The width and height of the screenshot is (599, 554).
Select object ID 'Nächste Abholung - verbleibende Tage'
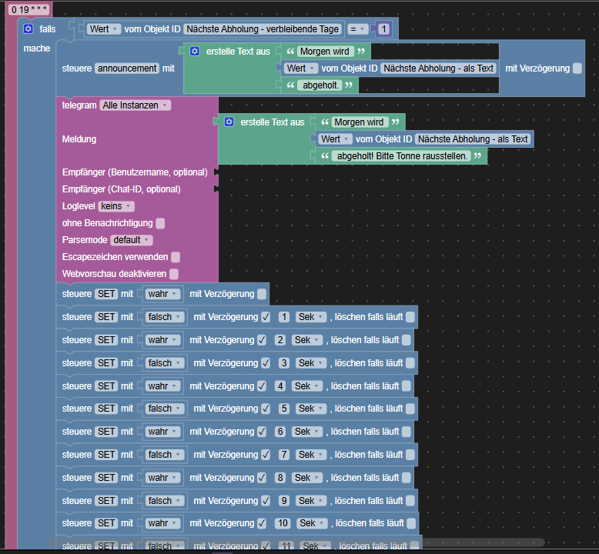point(263,29)
